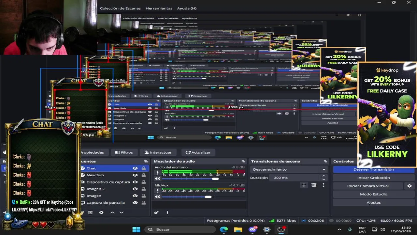This screenshot has height=235, width=417.
Task: Open Windows Start menu
Action: (136, 229)
